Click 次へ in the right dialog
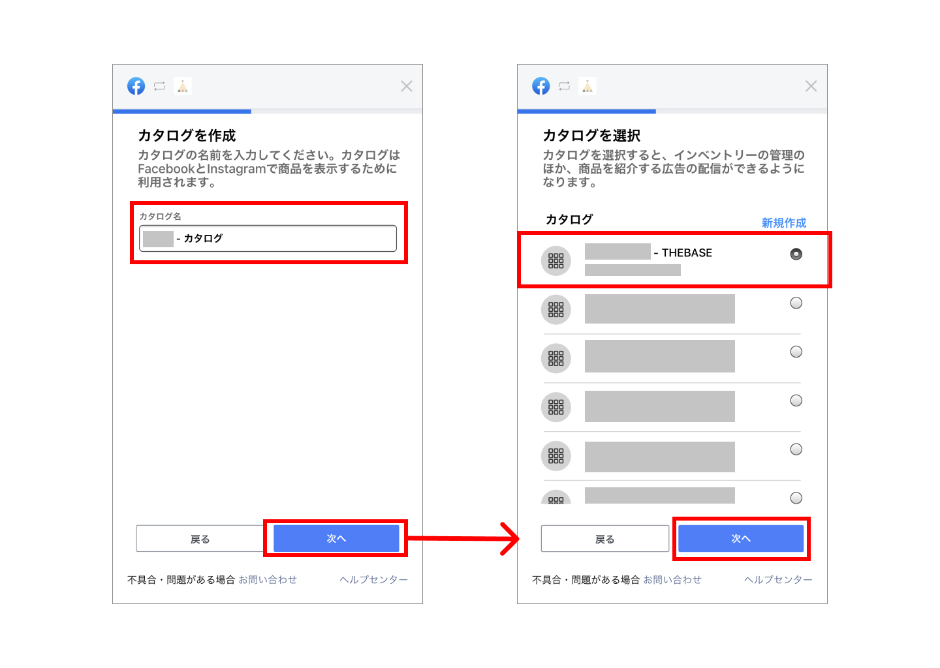 click(x=740, y=538)
